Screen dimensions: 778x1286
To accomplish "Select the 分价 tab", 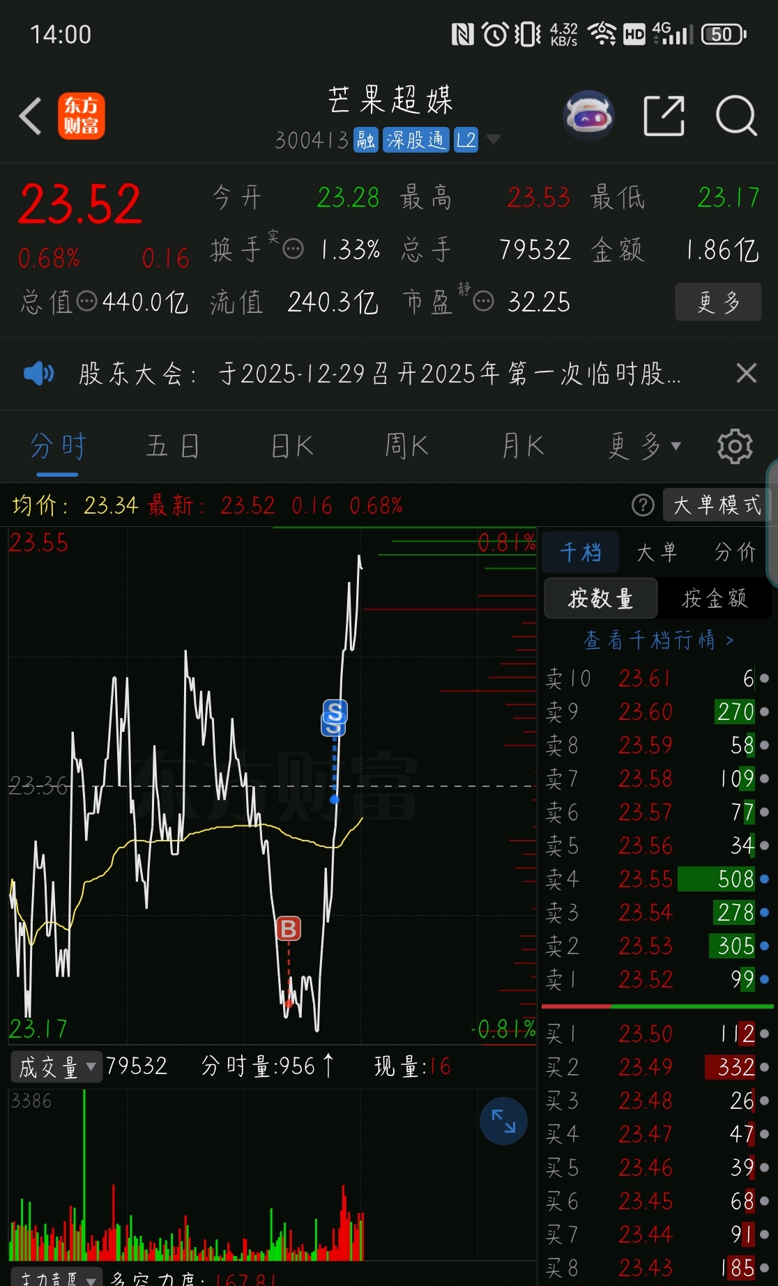I will pyautogui.click(x=735, y=553).
